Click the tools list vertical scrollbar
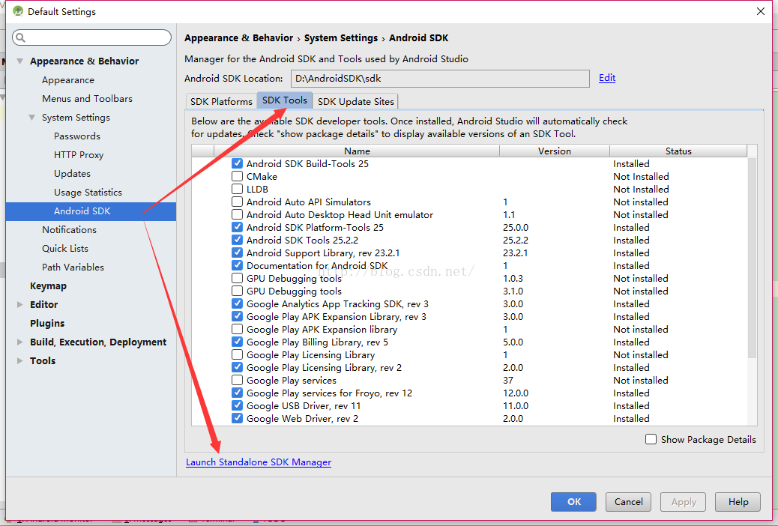Viewport: 778px width, 526px height. 752,258
